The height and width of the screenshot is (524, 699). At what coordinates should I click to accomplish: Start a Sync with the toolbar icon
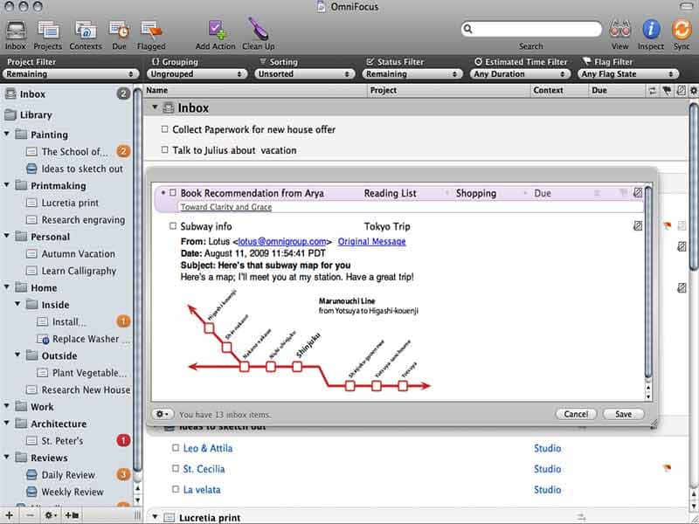coord(682,27)
